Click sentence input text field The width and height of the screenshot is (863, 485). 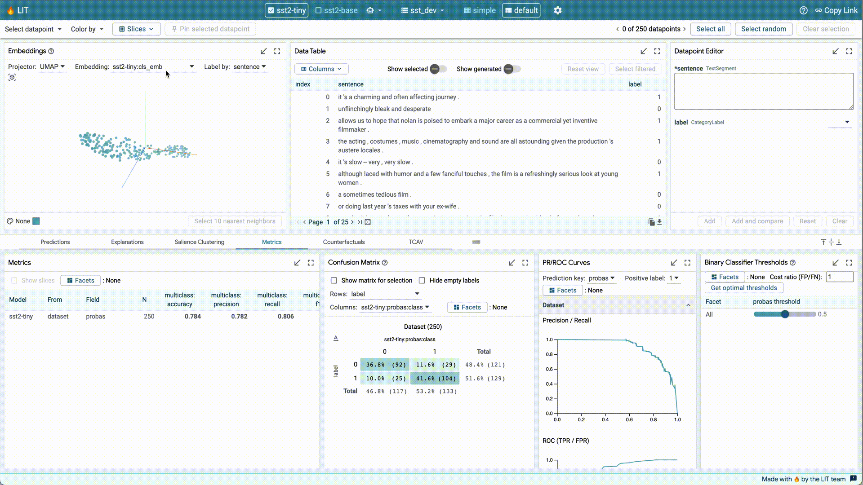(763, 91)
